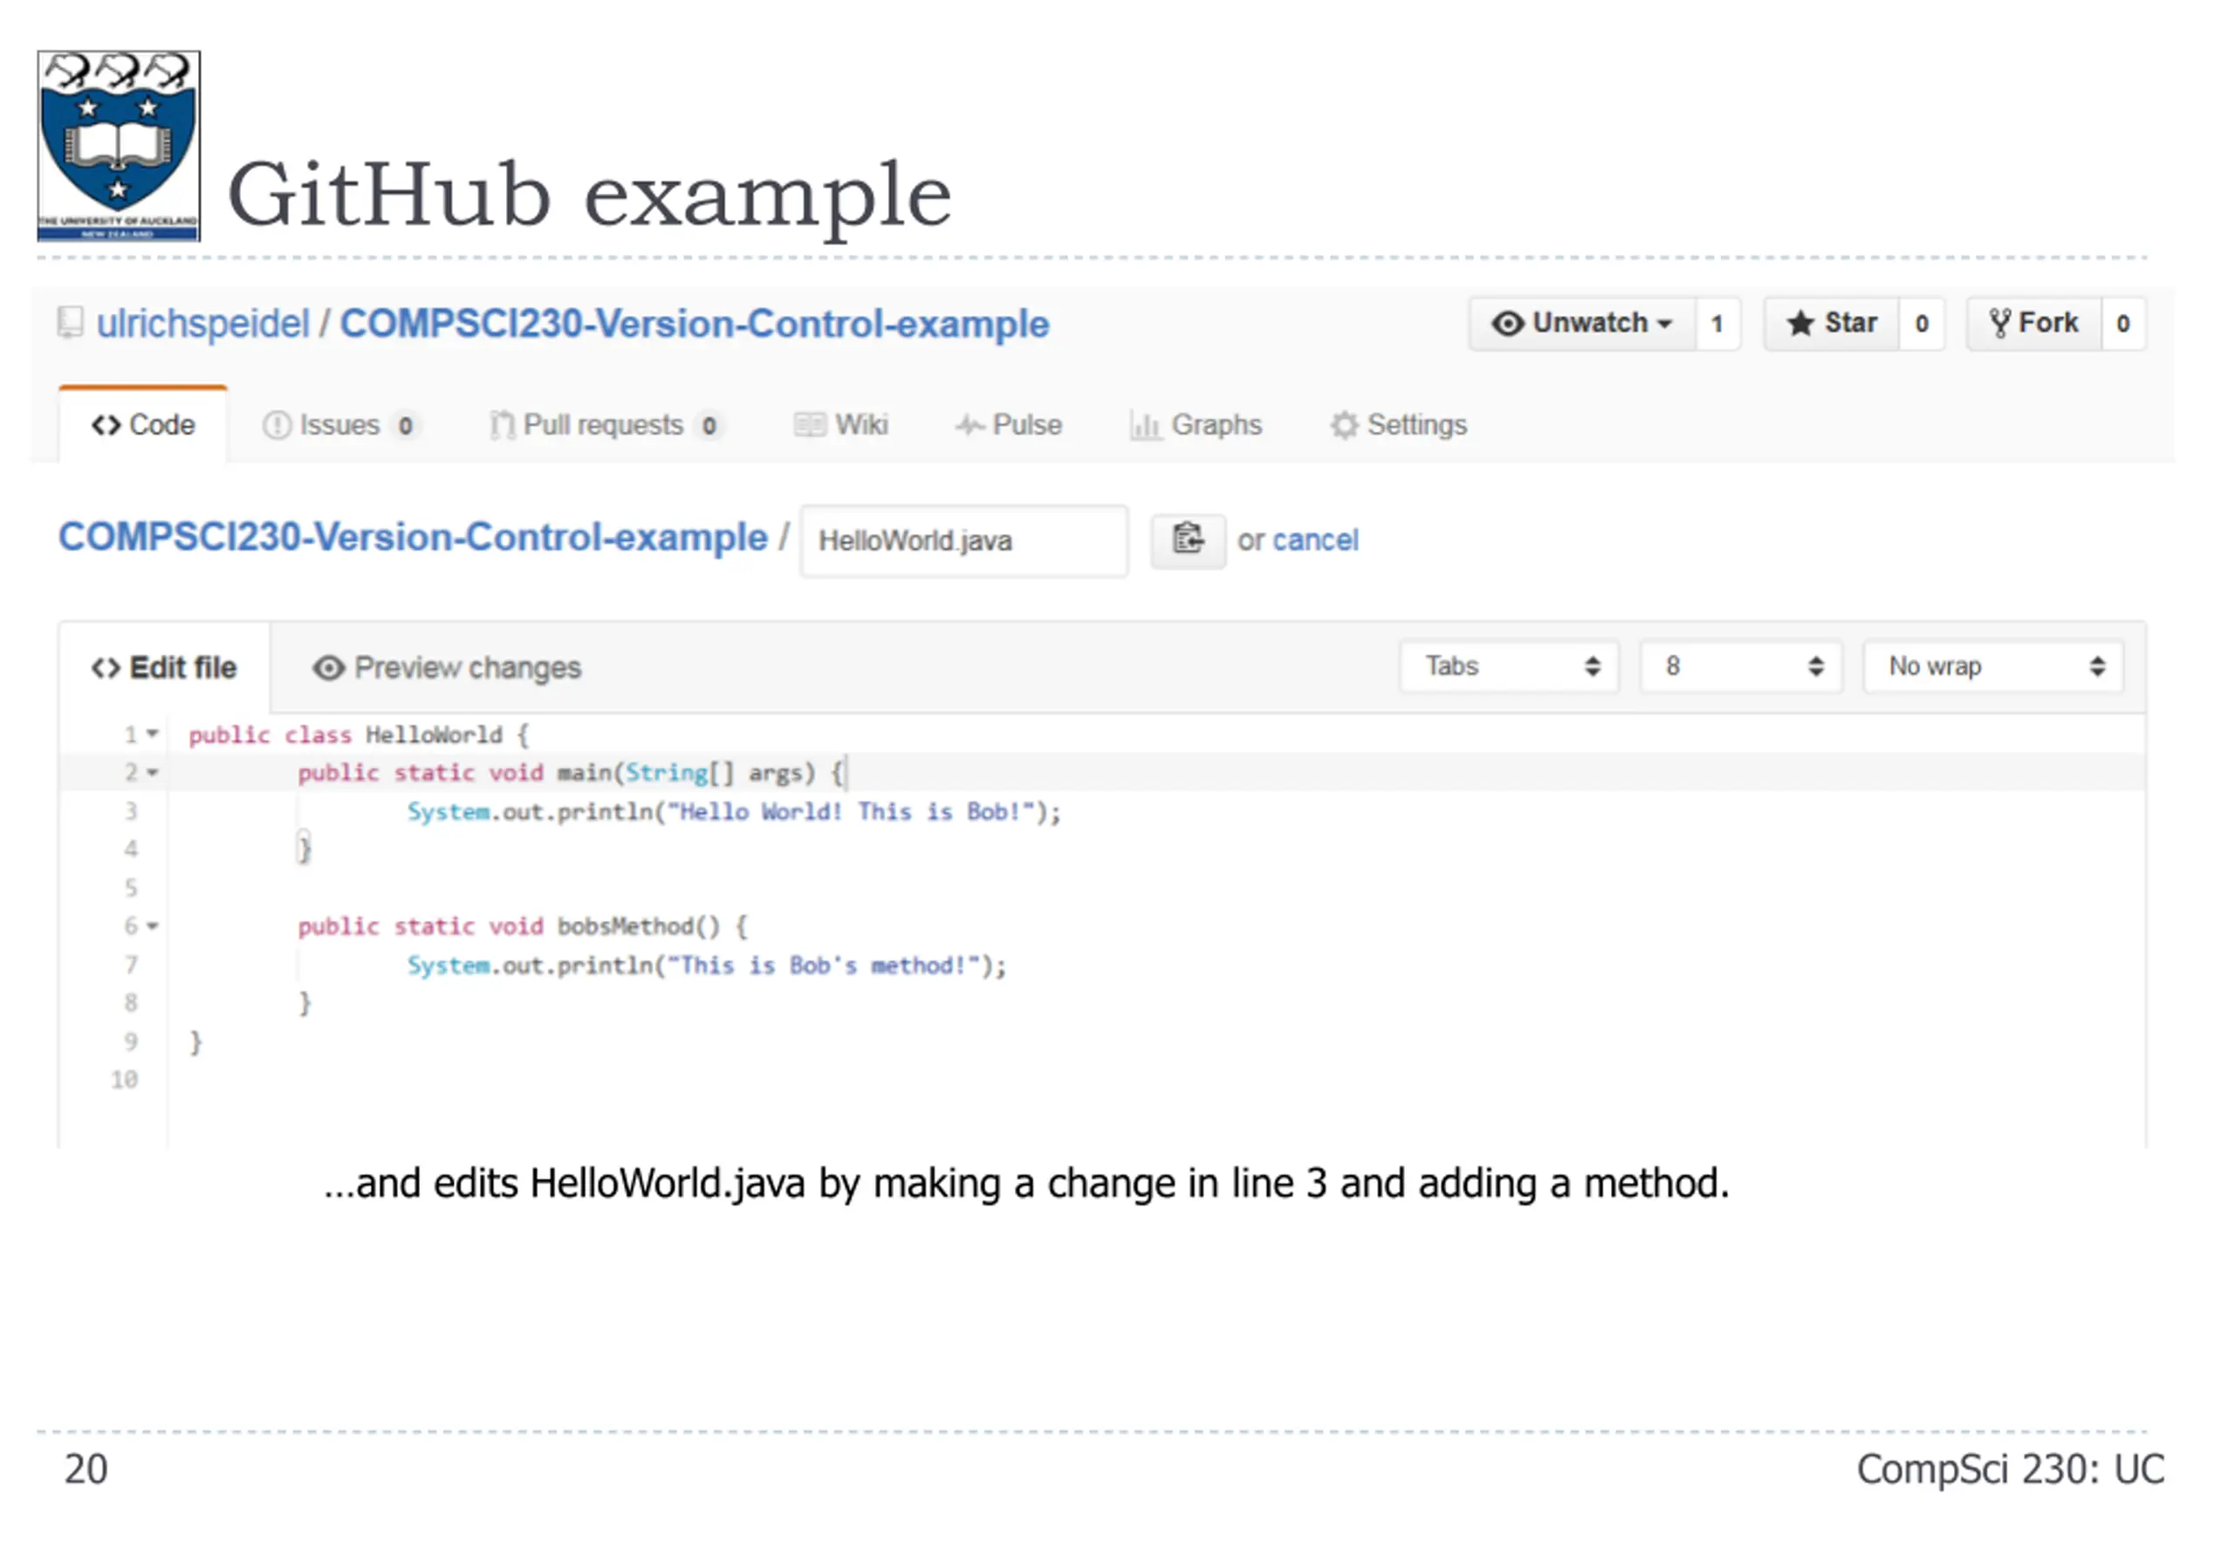This screenshot has width=2234, height=1546.
Task: Collapse the main method fold at line 2
Action: [x=152, y=772]
